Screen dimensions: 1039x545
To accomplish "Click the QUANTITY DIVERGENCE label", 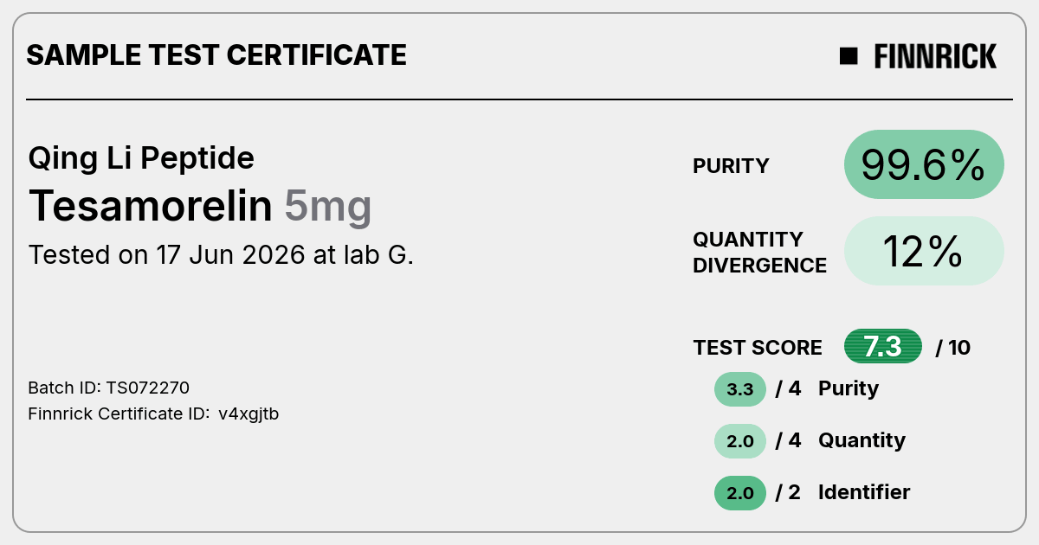I will 759,252.
